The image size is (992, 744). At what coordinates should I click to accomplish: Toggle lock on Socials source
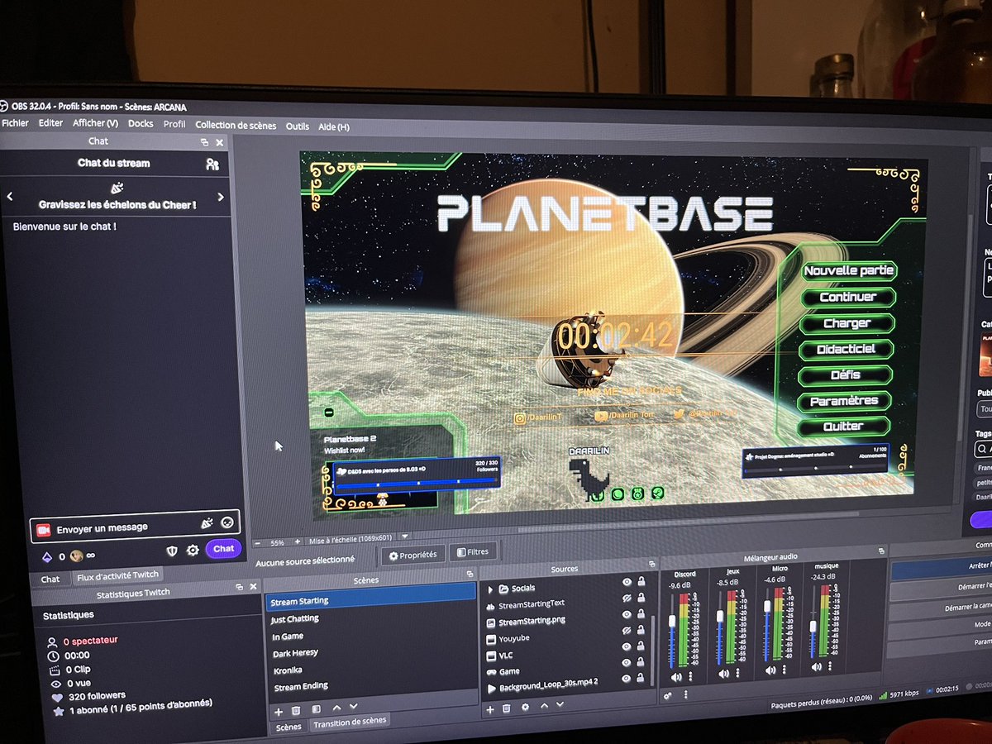pos(641,582)
